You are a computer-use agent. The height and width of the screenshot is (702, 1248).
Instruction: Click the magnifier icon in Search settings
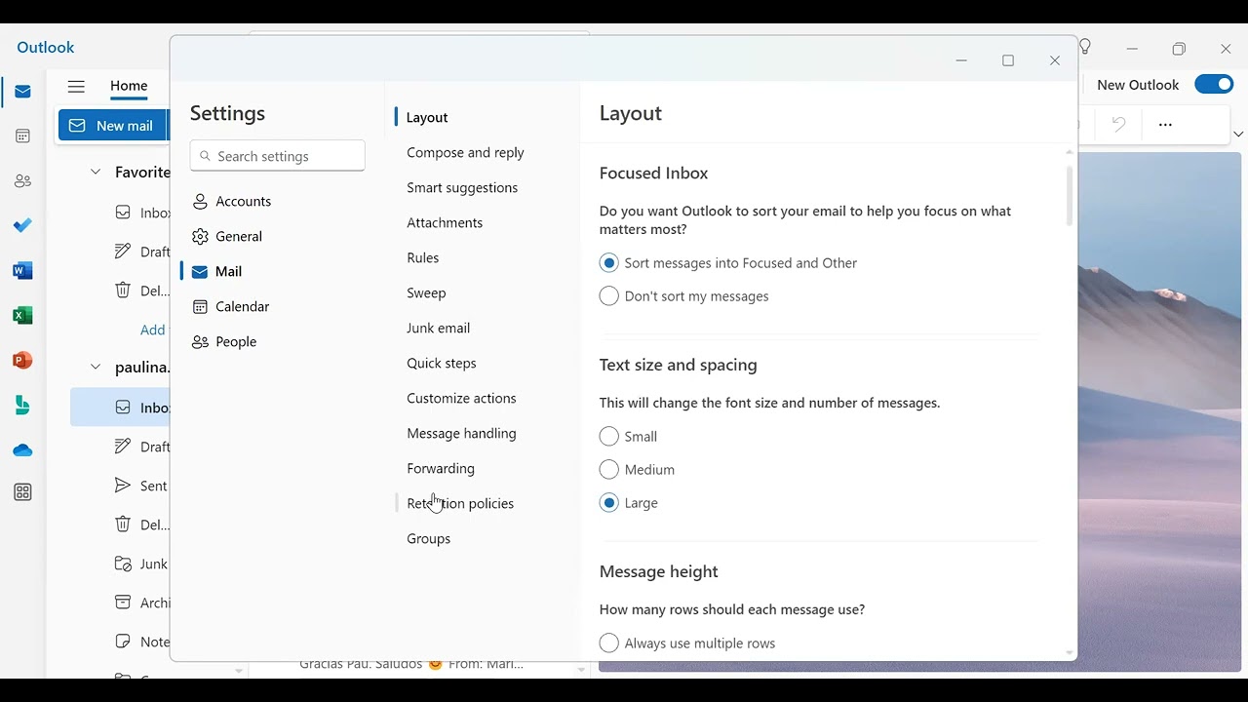pyautogui.click(x=205, y=156)
